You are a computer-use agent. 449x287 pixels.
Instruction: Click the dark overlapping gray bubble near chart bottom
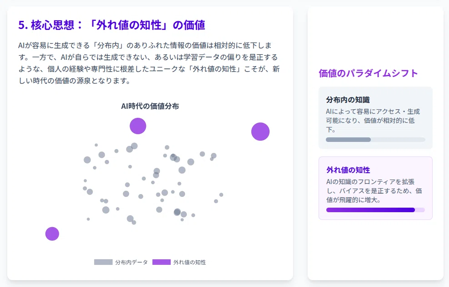177,212
